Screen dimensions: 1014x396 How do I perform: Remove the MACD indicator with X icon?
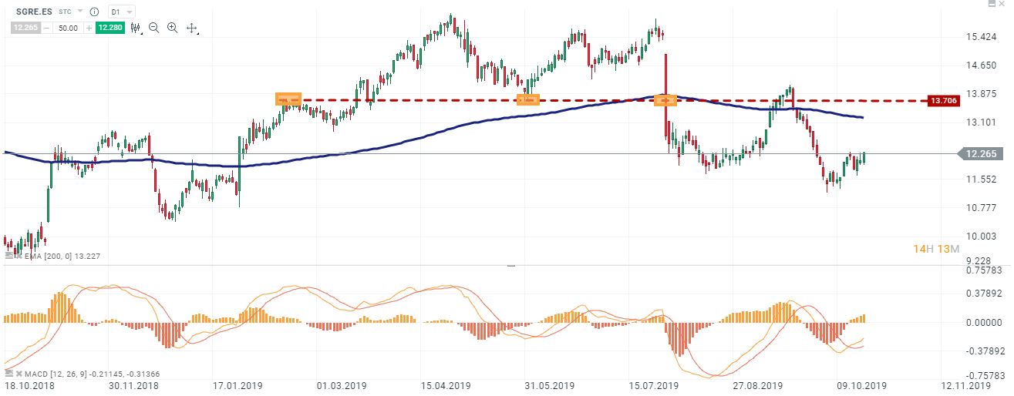click(x=18, y=374)
